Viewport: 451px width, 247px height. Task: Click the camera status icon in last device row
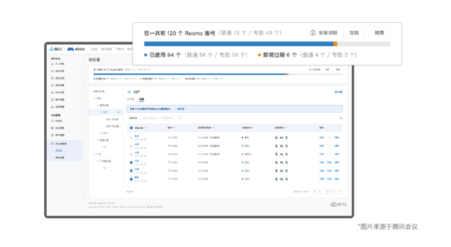point(287,179)
